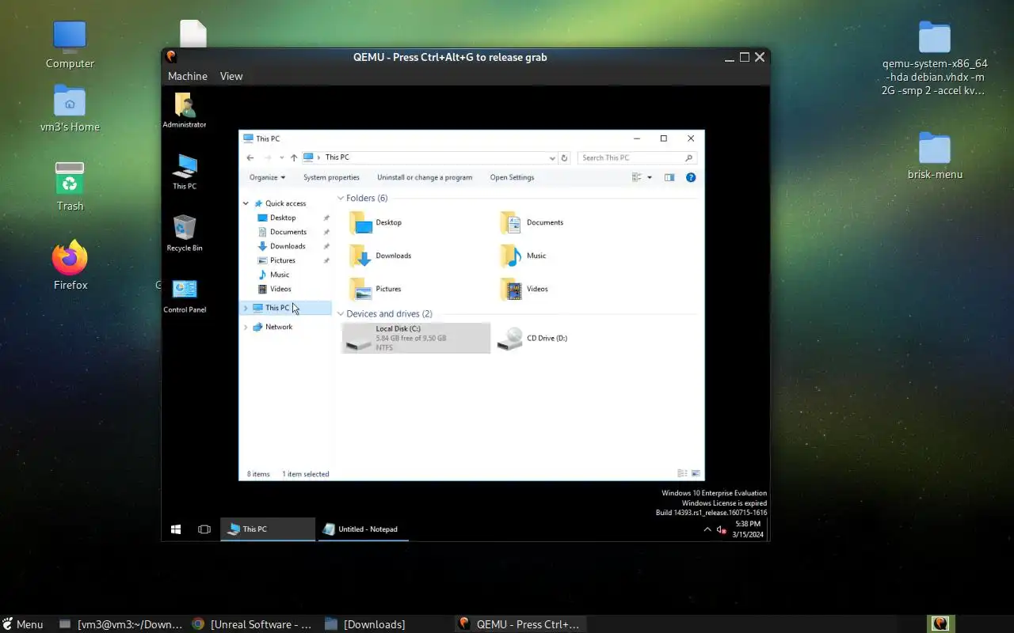The width and height of the screenshot is (1014, 633).
Task: Select the Local Disk (C:) drive
Action: pos(416,338)
